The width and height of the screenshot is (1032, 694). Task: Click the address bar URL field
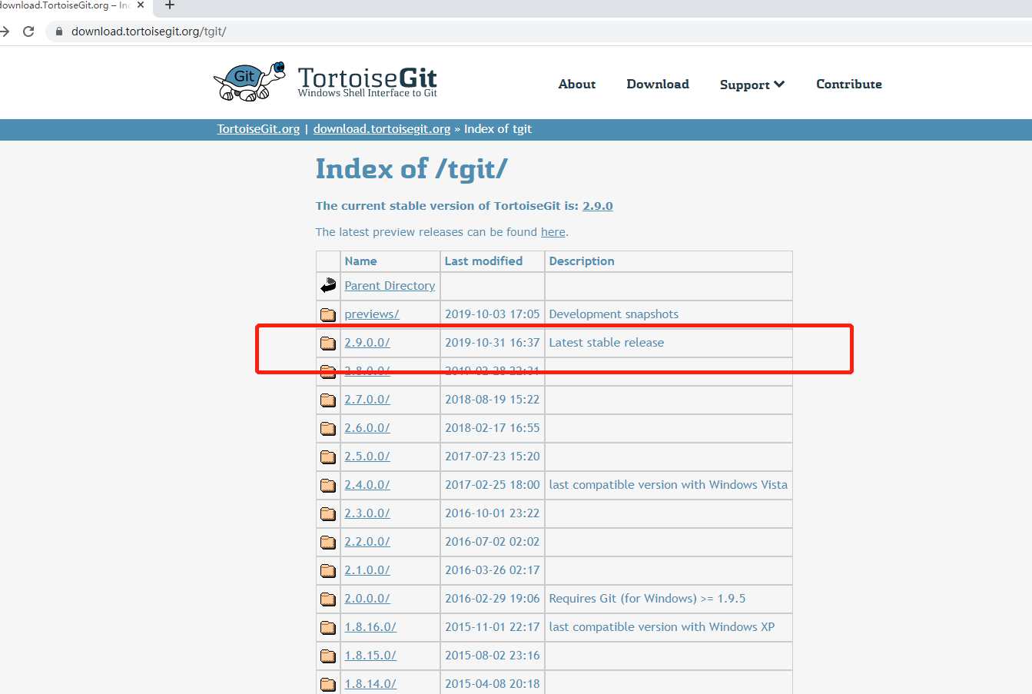click(x=538, y=32)
